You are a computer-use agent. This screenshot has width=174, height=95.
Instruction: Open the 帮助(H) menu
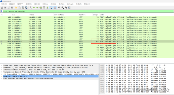pos(87,4)
